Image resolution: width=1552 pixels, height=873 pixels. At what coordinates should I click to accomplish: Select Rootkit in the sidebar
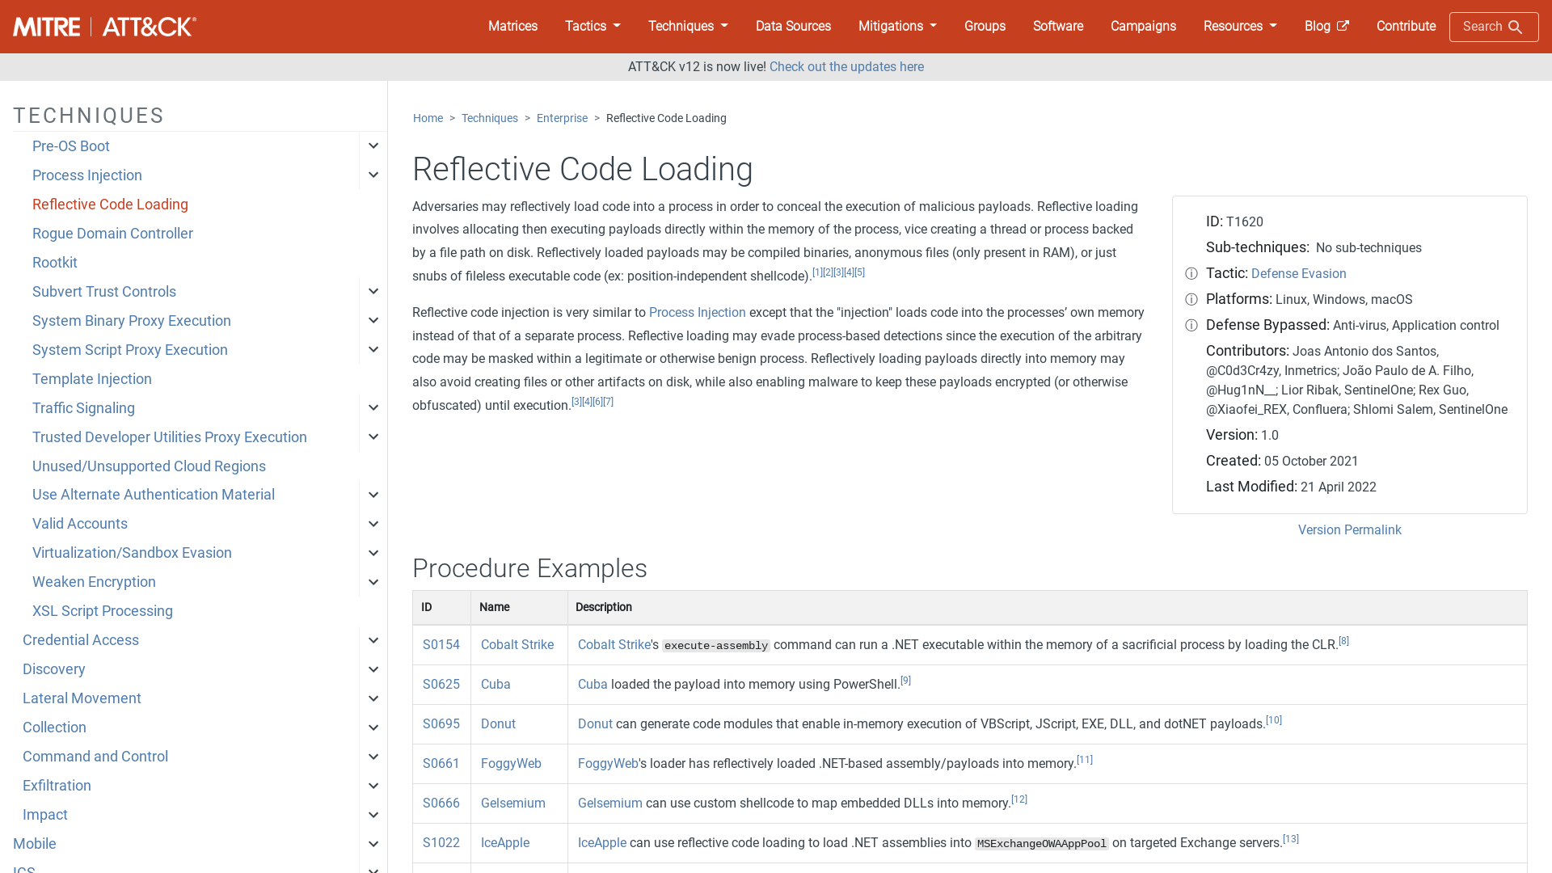(55, 263)
